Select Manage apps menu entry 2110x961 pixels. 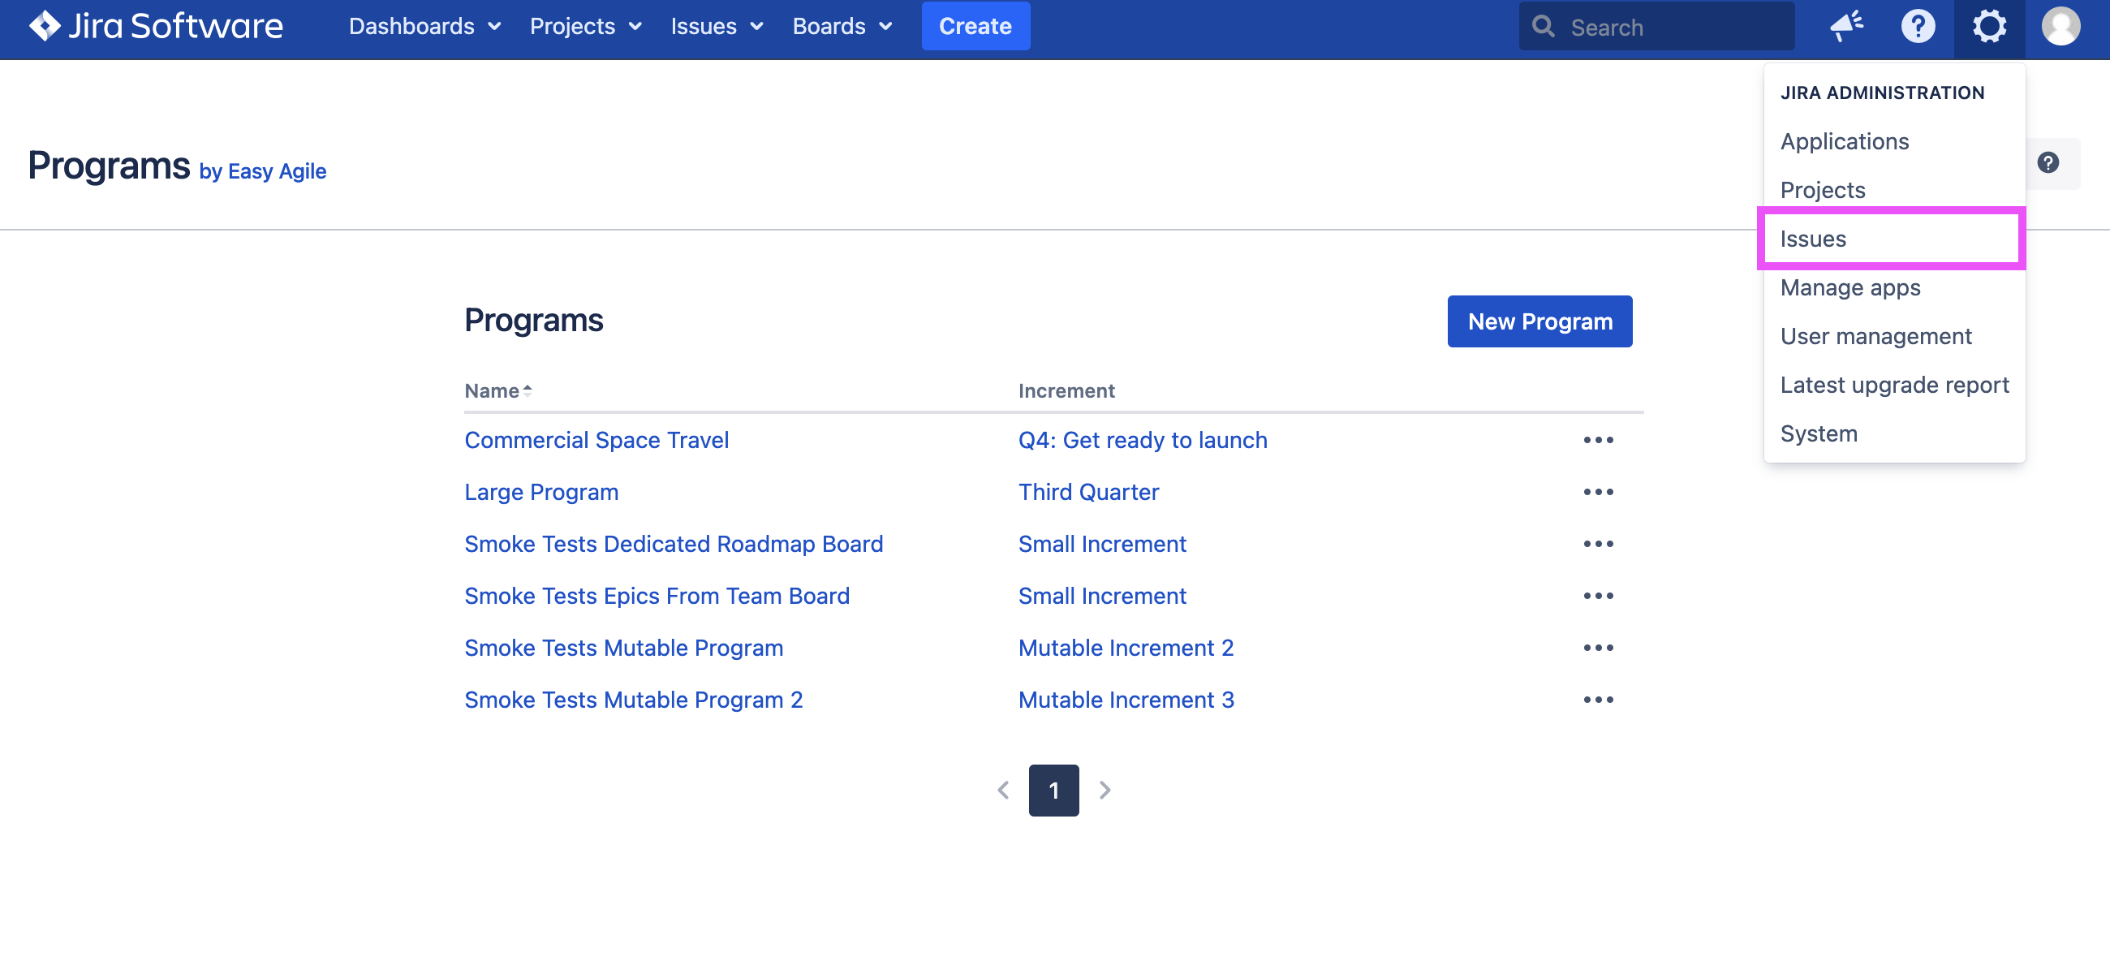pyautogui.click(x=1849, y=287)
